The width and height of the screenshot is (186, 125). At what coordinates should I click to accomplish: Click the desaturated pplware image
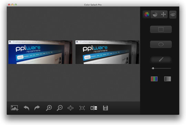[x=107, y=52]
